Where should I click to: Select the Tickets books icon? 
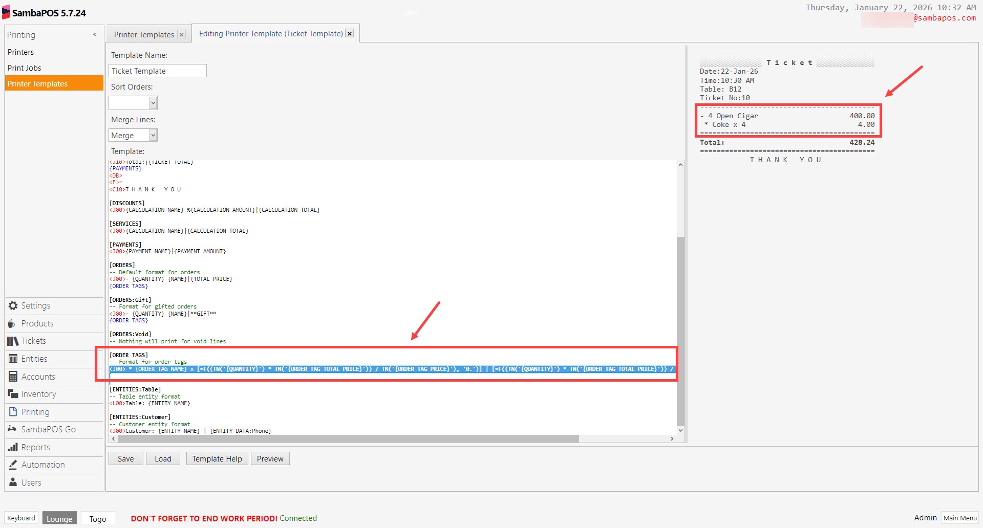point(13,341)
